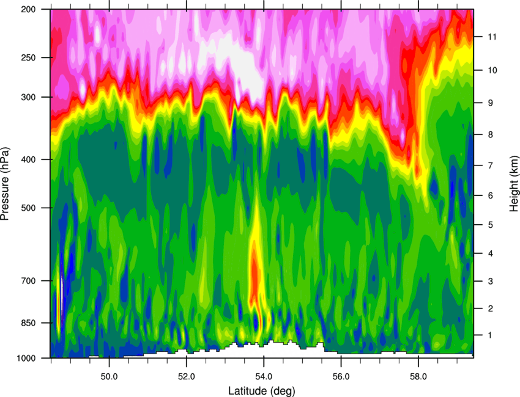Image resolution: width=520 pixels, height=397 pixels.
Task: Click the 9 km height label
Action: 491,103
